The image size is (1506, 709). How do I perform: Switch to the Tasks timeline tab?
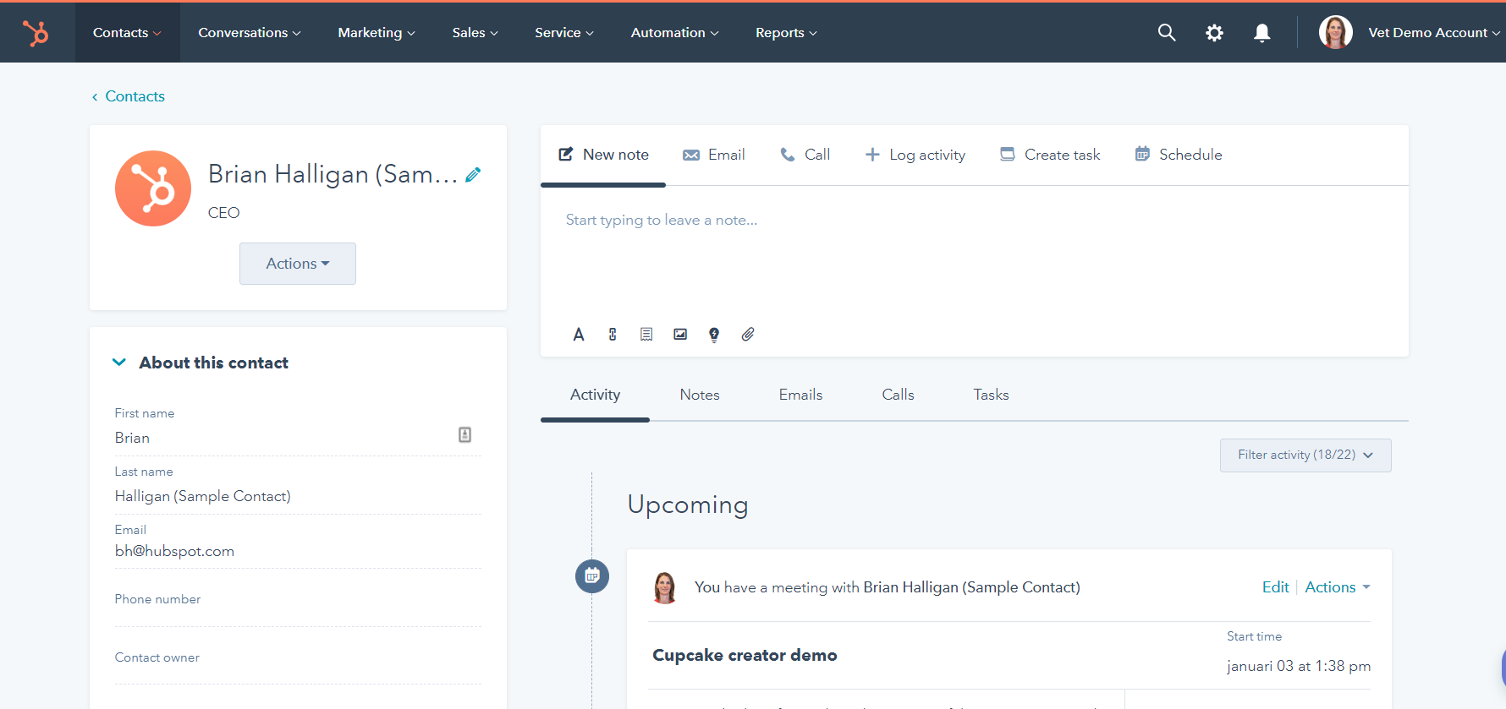point(991,395)
